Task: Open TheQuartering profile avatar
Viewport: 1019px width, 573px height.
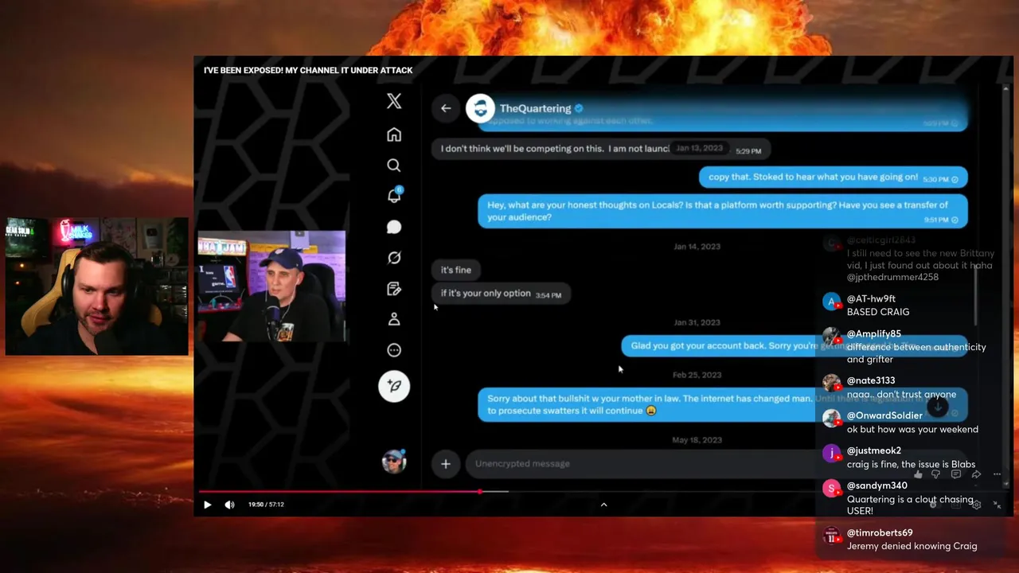Action: pyautogui.click(x=480, y=108)
